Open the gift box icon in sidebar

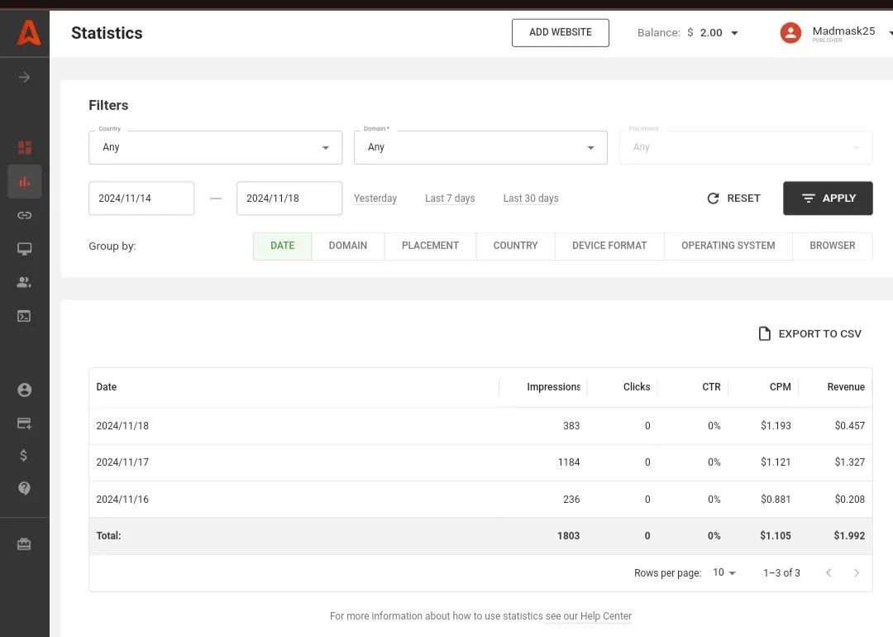pyautogui.click(x=25, y=544)
